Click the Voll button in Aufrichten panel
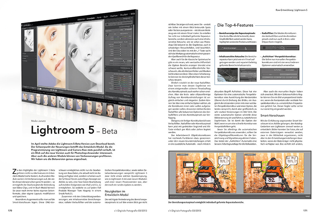This screenshot has width=316, height=221. (x=291, y=77)
